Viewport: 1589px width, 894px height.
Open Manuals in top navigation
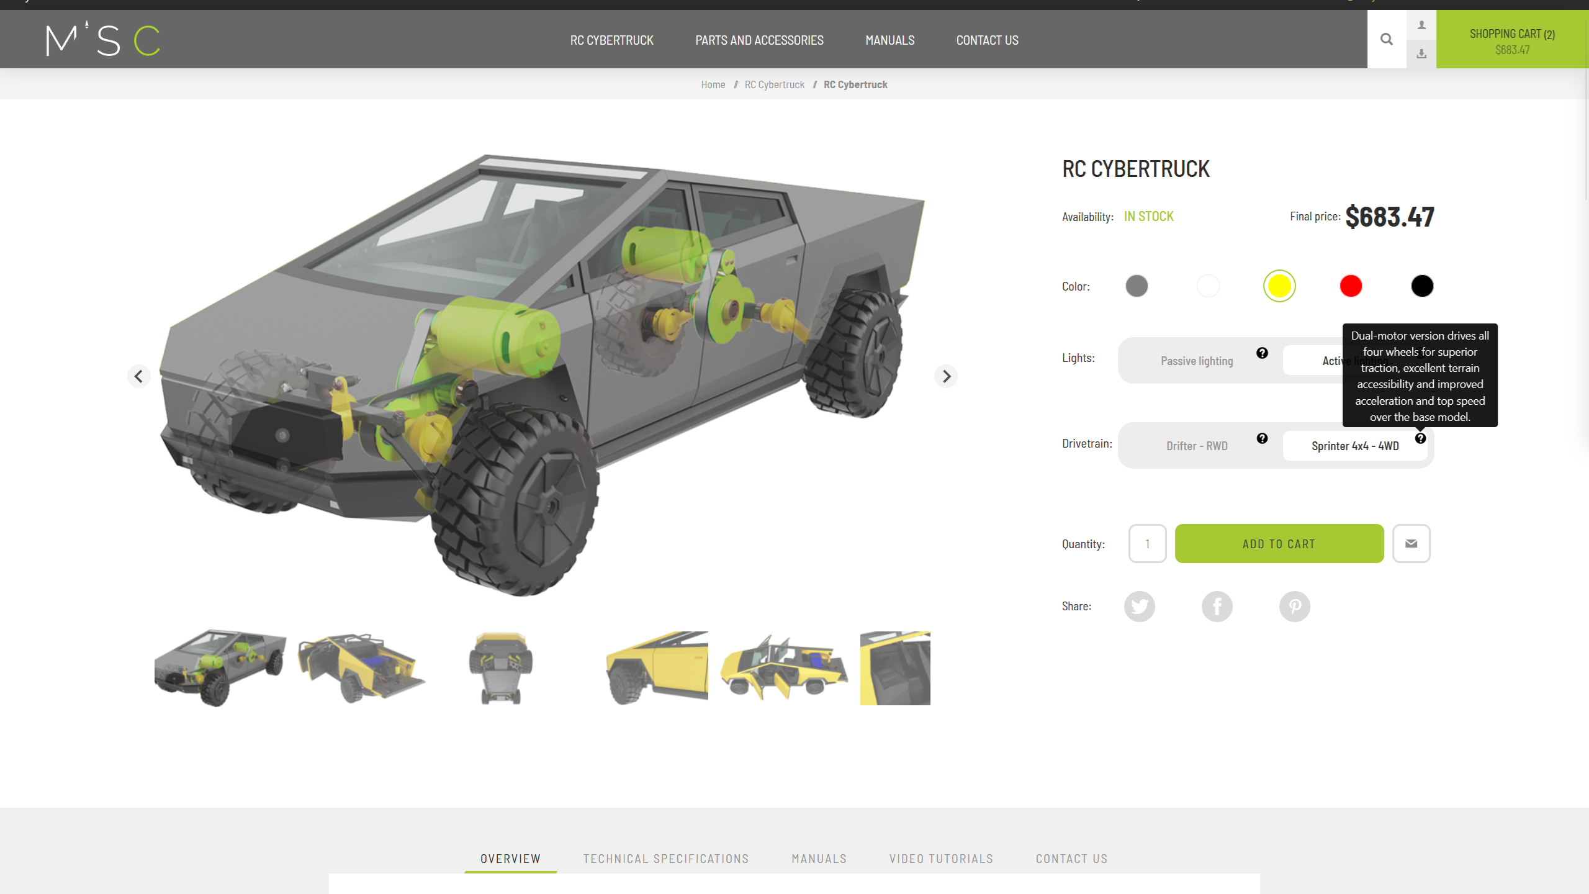(889, 40)
